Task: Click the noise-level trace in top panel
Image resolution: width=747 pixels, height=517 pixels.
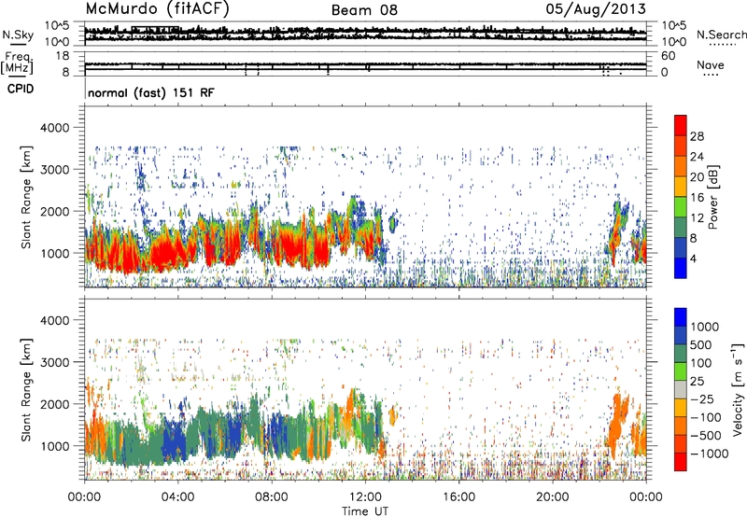Action: click(365, 33)
